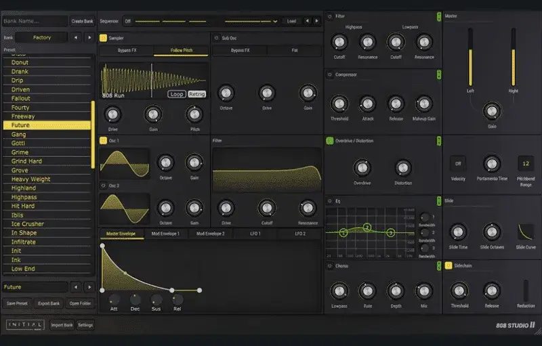Click the Filter effect reorder handle
542x346 pixels.
click(x=439, y=16)
